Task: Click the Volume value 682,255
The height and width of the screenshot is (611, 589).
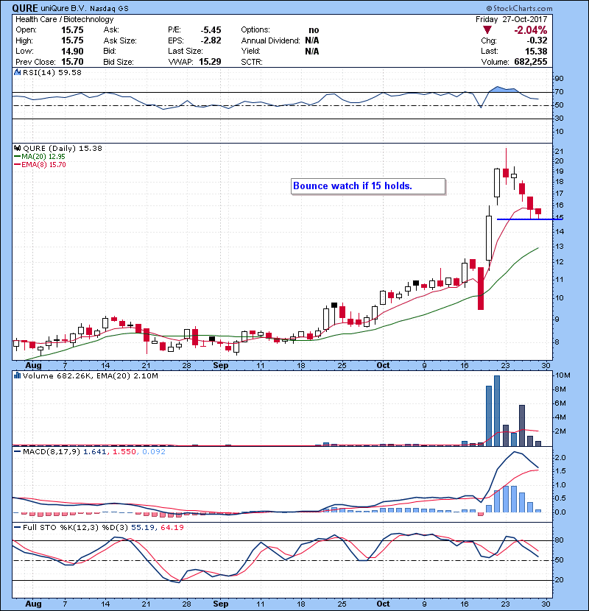Action: [x=531, y=62]
